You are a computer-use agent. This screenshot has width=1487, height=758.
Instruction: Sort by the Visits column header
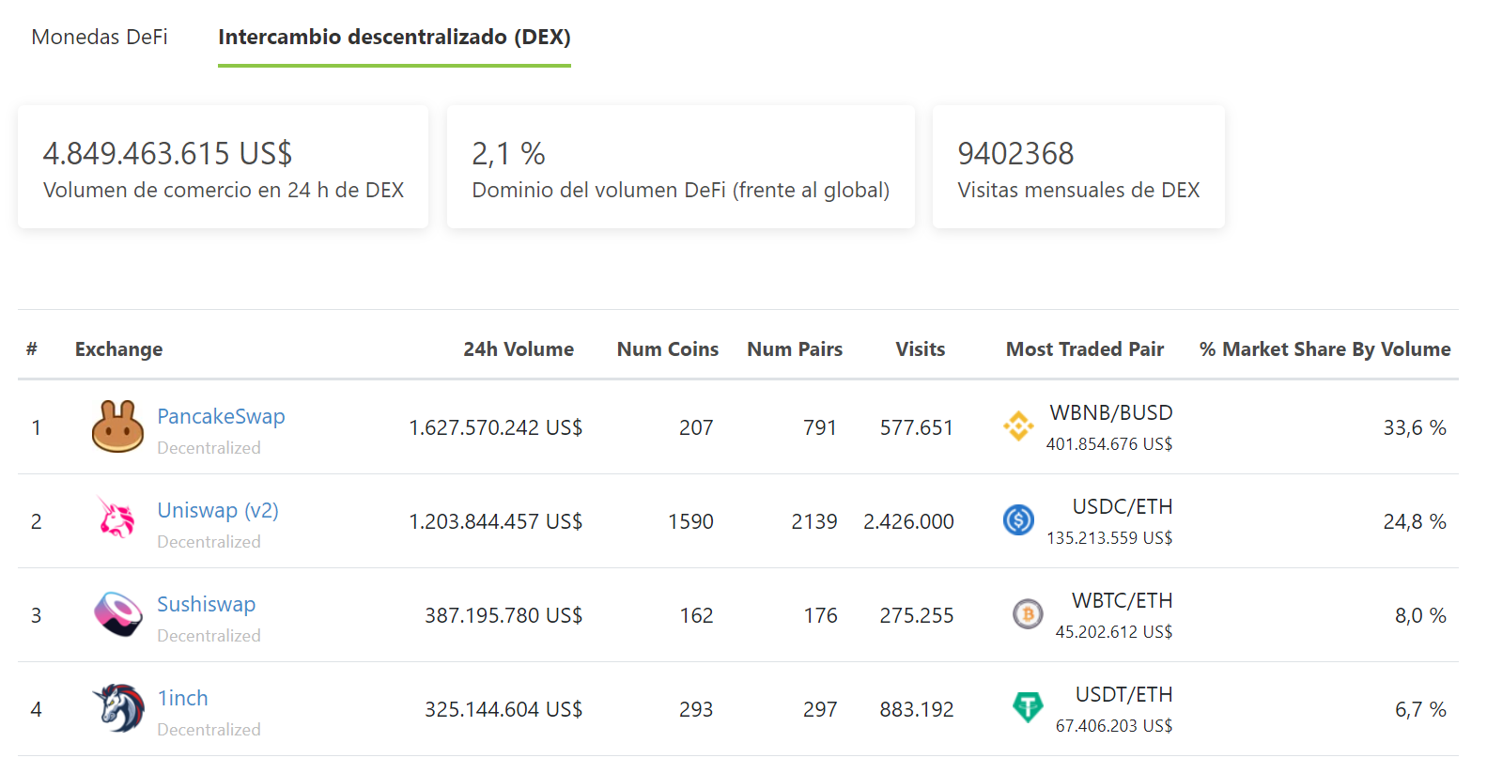921,349
